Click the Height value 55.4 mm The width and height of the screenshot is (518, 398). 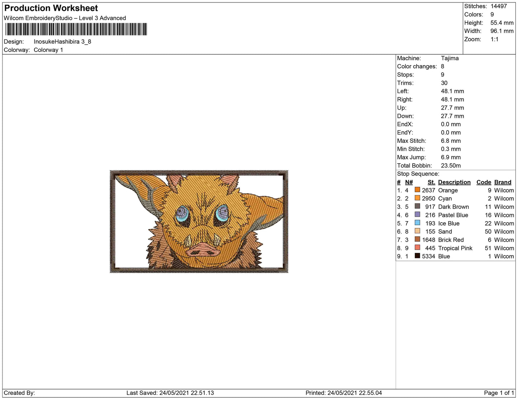tap(502, 23)
